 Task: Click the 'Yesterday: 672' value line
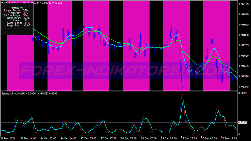[19, 13]
